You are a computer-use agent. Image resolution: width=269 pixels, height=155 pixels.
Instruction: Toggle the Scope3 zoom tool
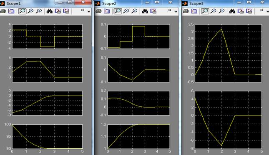(205, 11)
